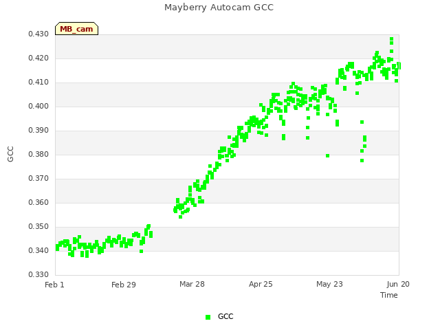Click the 0.420 y-axis value
The height and width of the screenshot is (330, 440).
click(38, 58)
